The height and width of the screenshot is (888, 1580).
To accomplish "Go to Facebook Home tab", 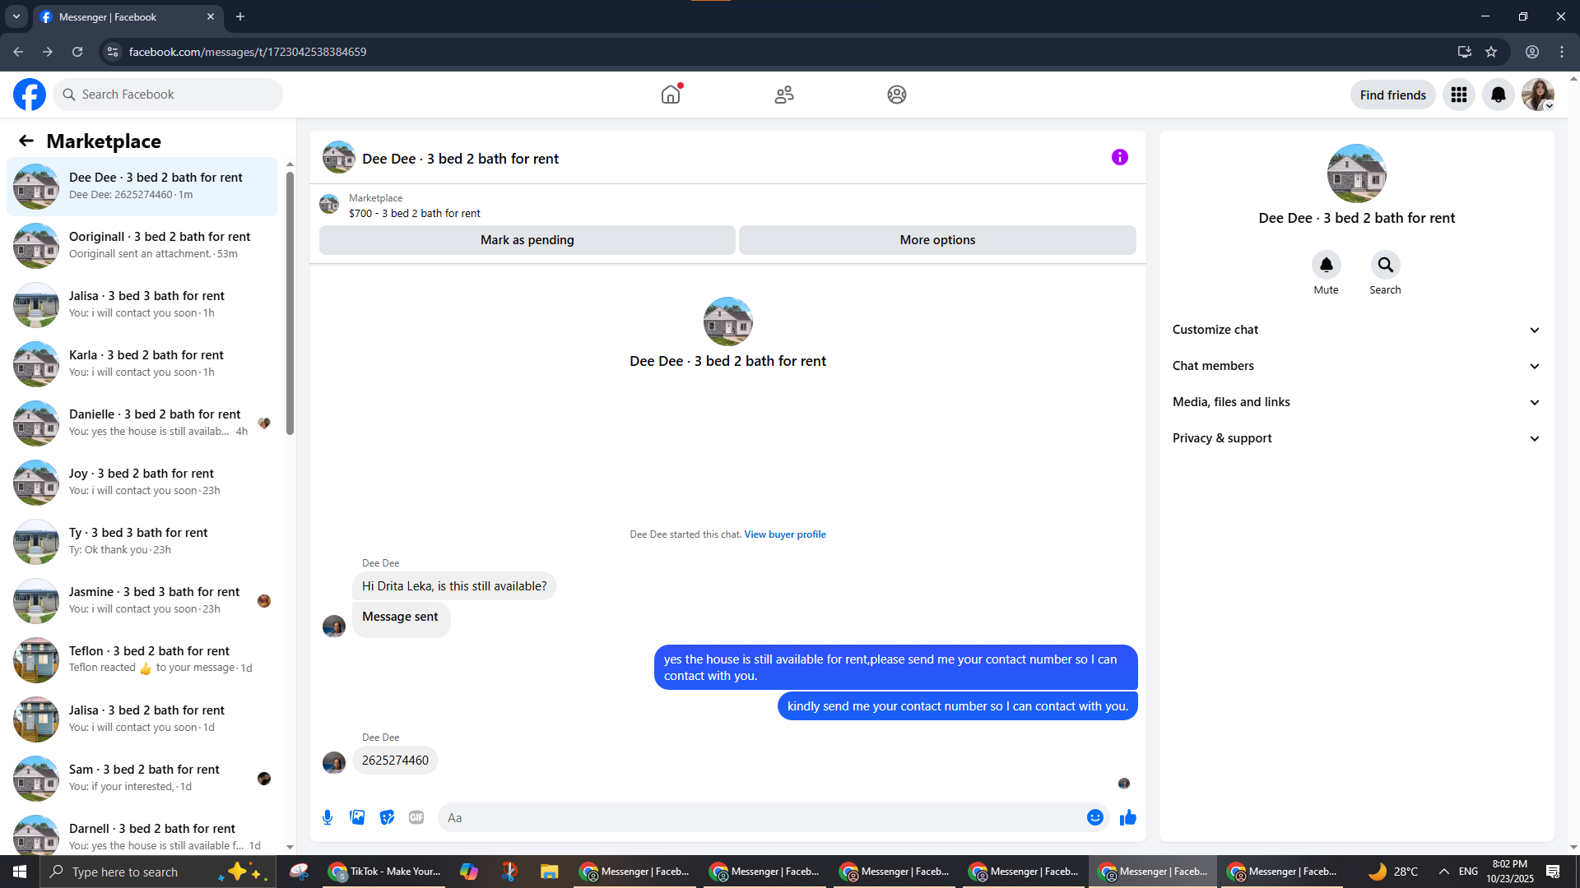I will point(671,95).
